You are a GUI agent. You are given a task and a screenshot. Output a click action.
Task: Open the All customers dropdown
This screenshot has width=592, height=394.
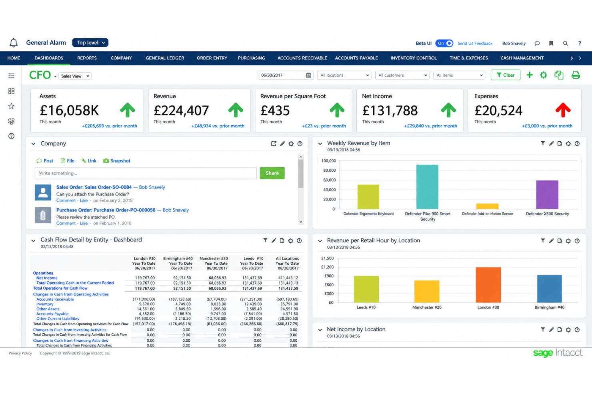402,75
